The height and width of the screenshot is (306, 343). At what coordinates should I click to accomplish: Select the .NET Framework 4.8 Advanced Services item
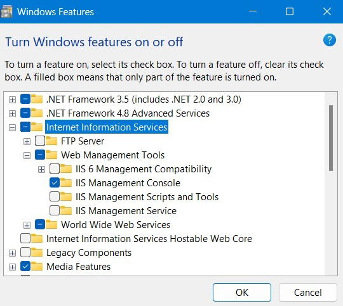pos(128,113)
